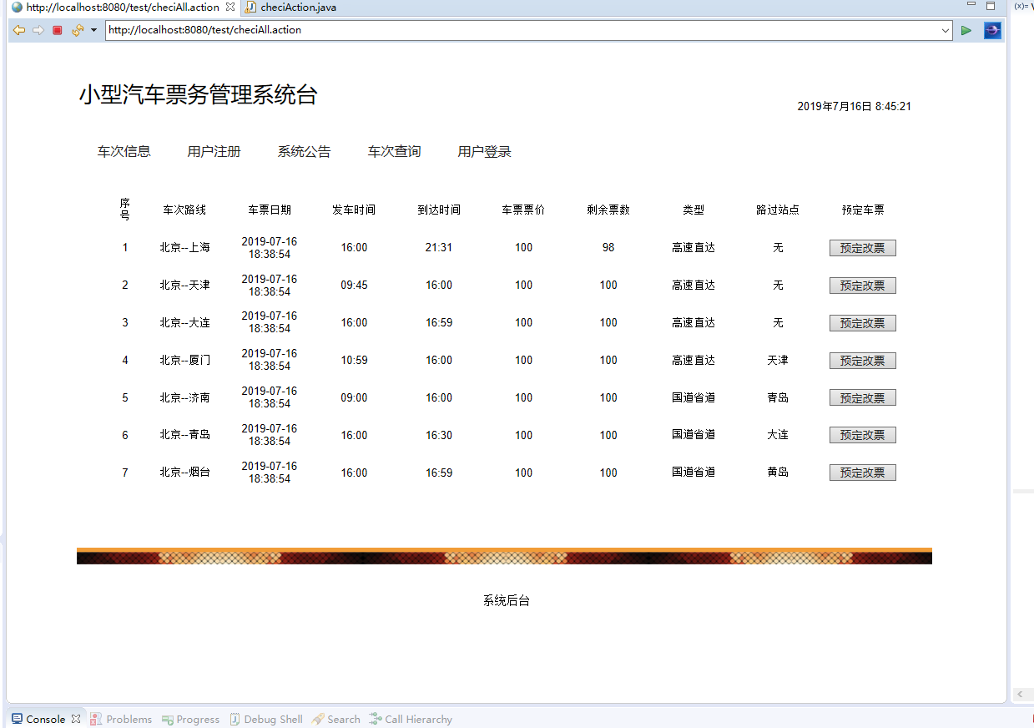
Task: Open the 用户登录 navigation link
Action: pyautogui.click(x=484, y=151)
